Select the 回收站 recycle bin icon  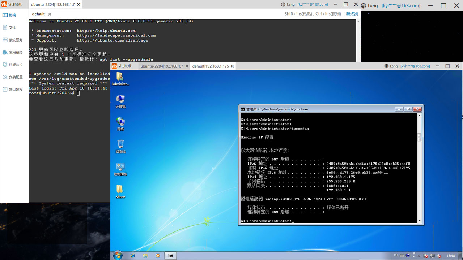pos(120,147)
